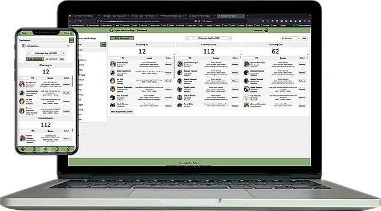381x211 pixels.
Task: Open the All Services dropdown on phone
Action: [51, 59]
